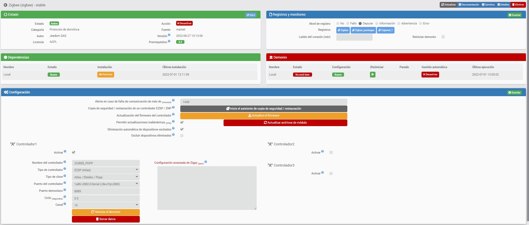Open help icon next to Versión
This screenshot has height=225, width=529.
click(169, 35)
